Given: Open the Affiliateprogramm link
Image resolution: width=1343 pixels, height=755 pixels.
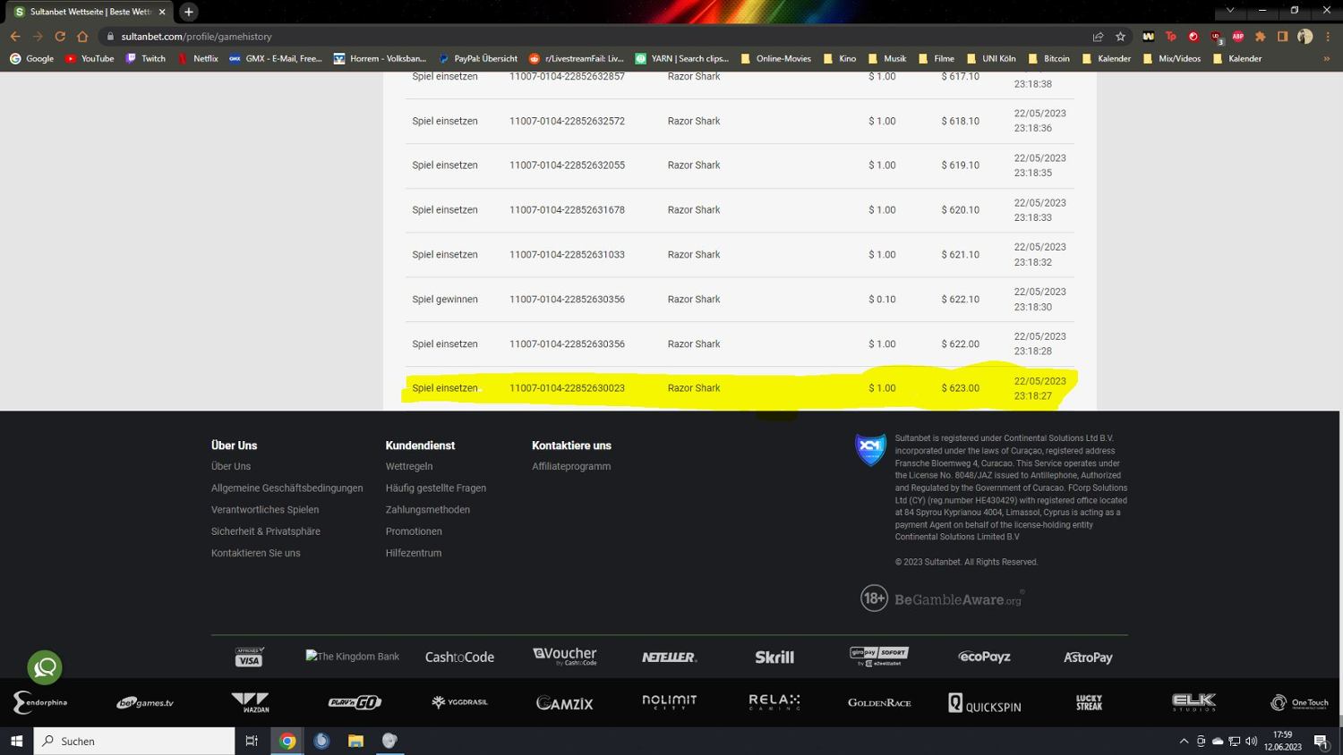Looking at the screenshot, I should tap(571, 467).
